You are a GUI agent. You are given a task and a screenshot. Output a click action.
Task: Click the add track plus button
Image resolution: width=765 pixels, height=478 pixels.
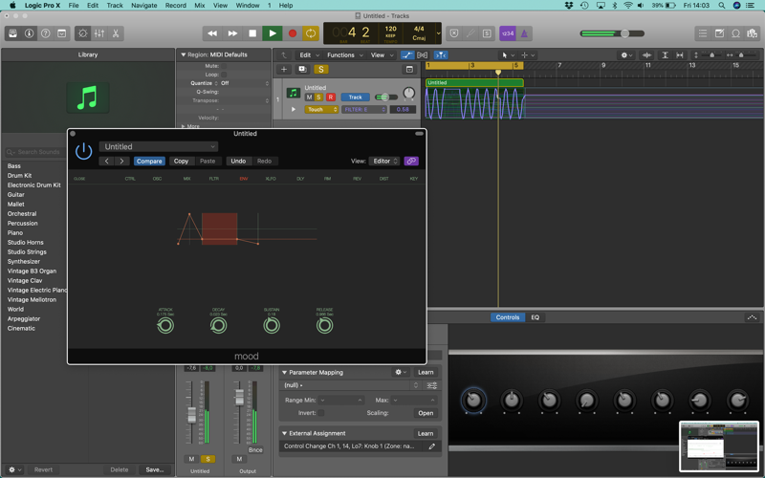click(x=283, y=69)
